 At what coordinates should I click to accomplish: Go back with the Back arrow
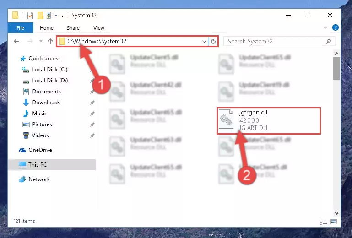point(16,41)
